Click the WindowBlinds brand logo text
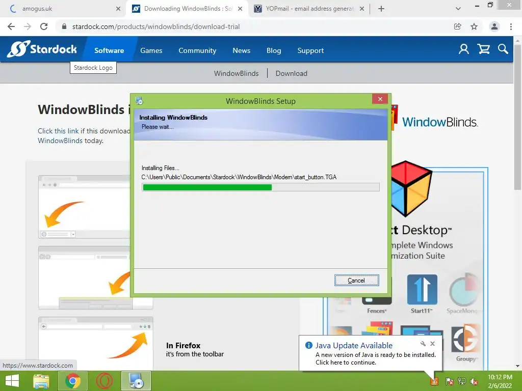Viewport: 522px width, 391px height. 440,122
